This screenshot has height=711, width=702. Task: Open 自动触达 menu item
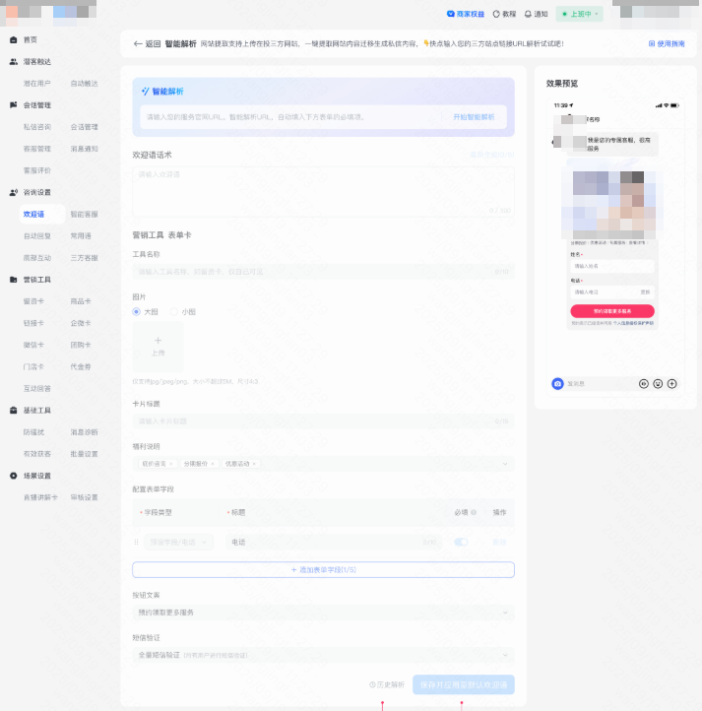point(85,84)
